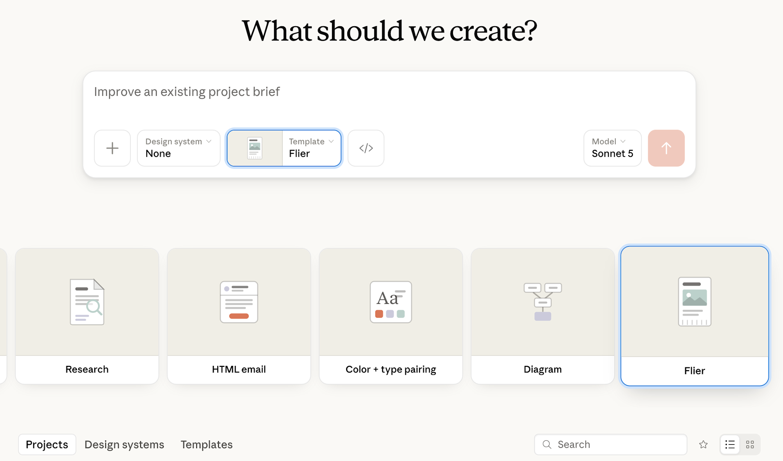Screen dimensions: 783x461
Task: Click the Flier template preview icon in prompt bar
Action: coord(255,148)
